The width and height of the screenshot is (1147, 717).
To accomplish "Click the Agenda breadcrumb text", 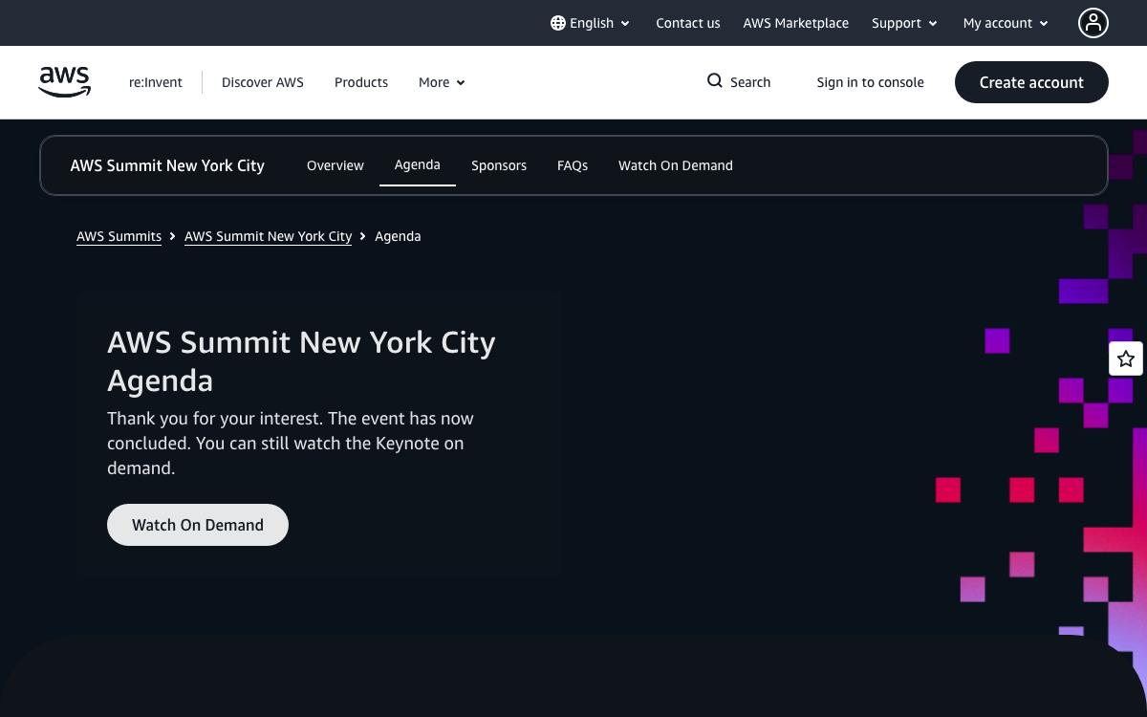I will 398,236.
